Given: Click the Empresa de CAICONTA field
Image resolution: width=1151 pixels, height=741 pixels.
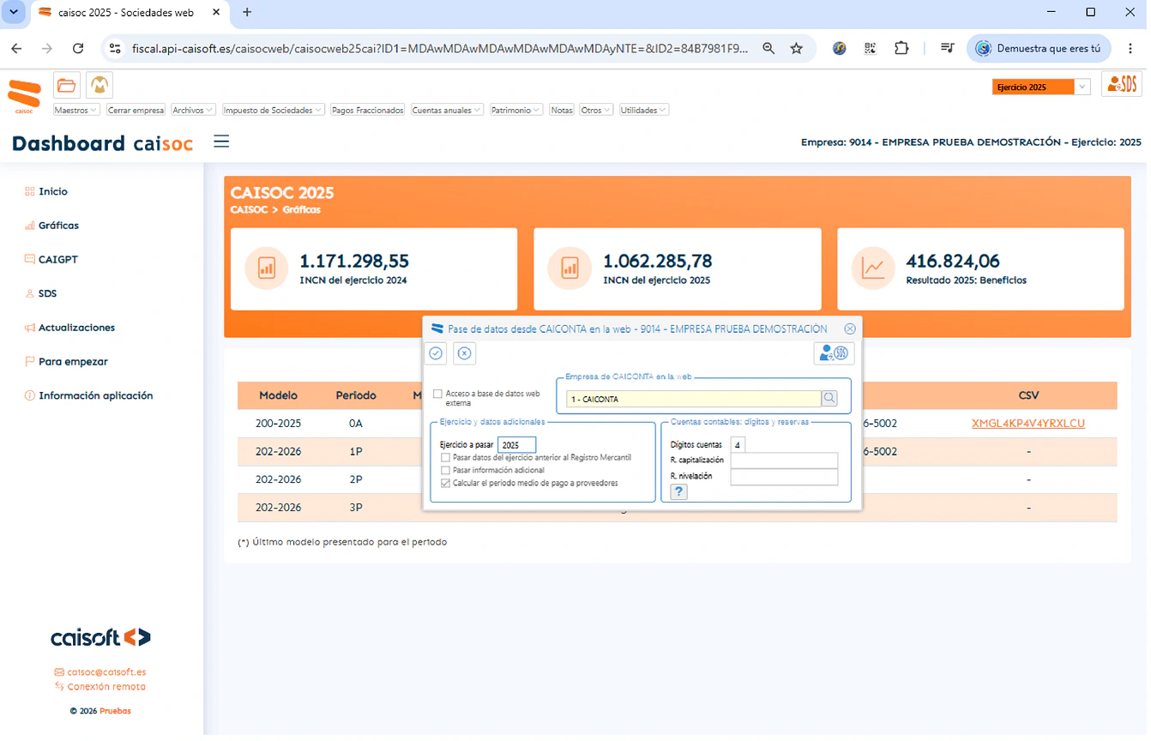Looking at the screenshot, I should pyautogui.click(x=694, y=399).
